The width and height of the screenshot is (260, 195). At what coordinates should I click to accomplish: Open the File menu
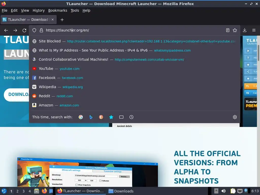(5, 10)
